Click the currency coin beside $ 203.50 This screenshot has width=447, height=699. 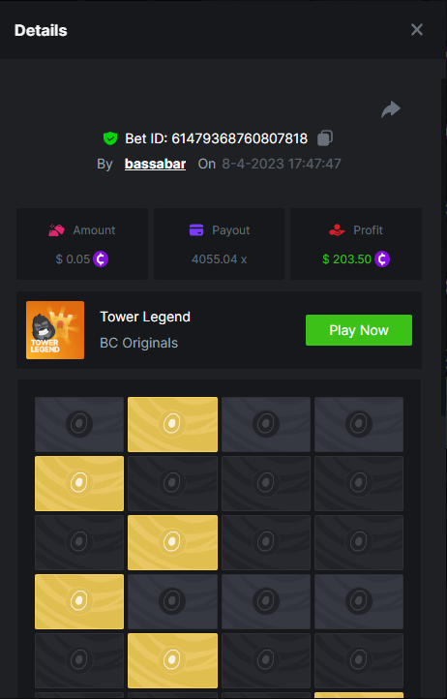382,259
